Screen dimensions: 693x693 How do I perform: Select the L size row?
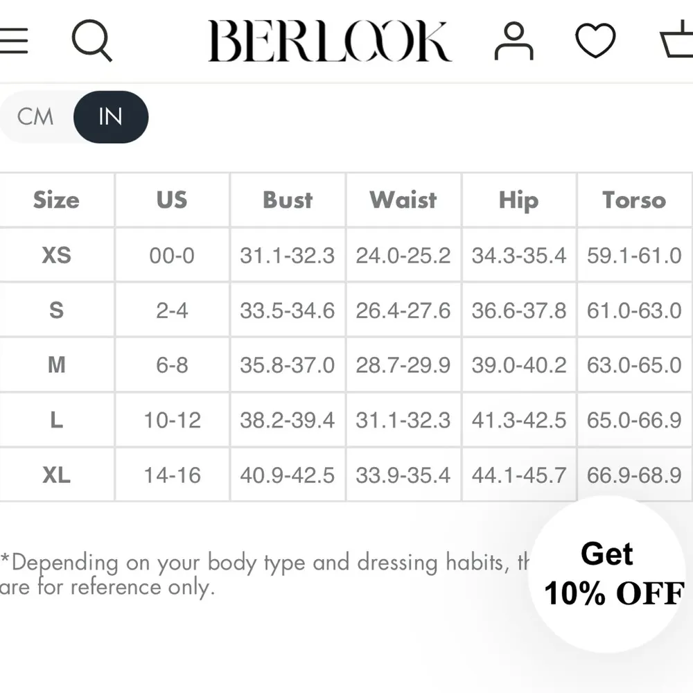[57, 420]
